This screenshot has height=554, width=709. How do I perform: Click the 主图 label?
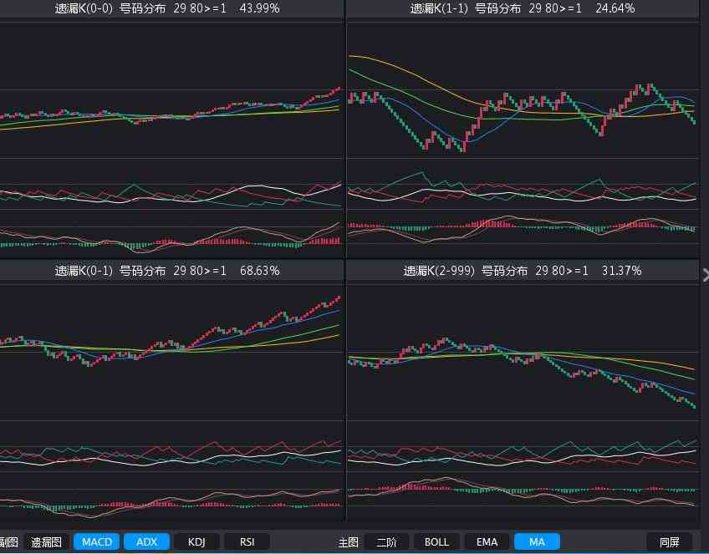coord(348,541)
